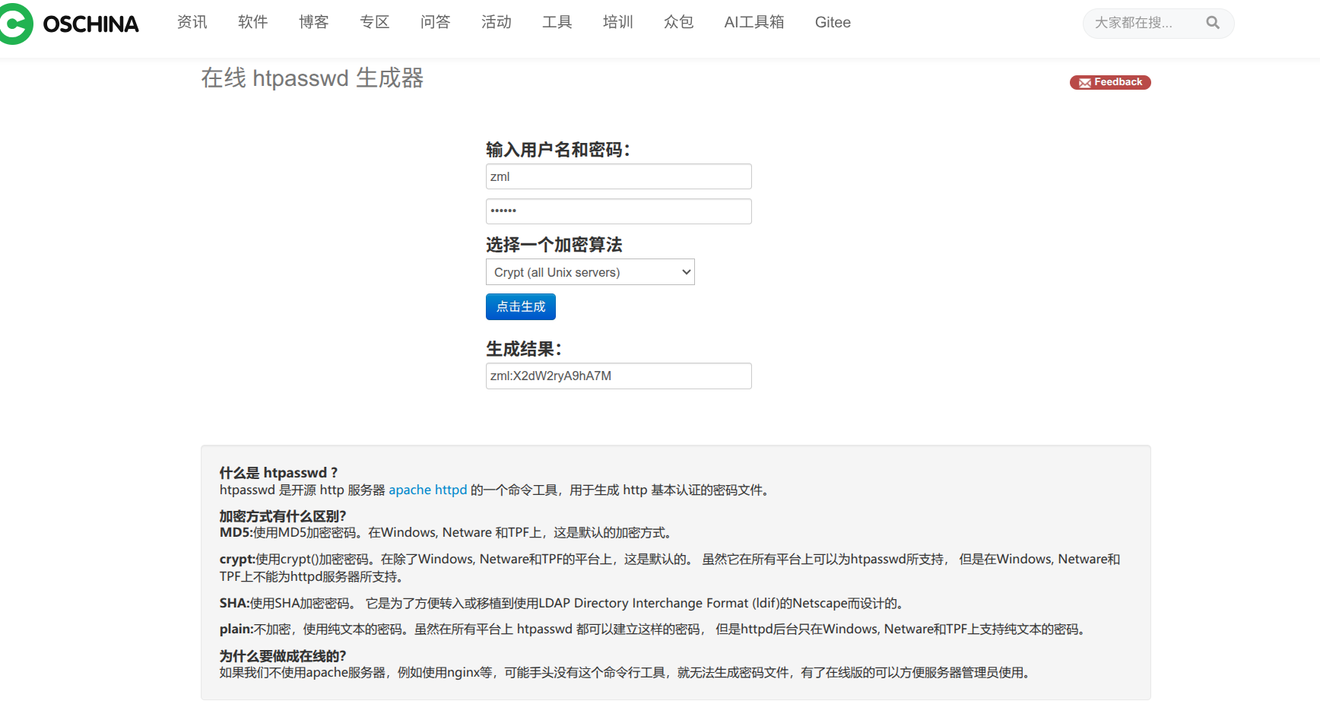Image resolution: width=1320 pixels, height=720 pixels.
Task: Open the 资讯 menu item
Action: (x=192, y=23)
